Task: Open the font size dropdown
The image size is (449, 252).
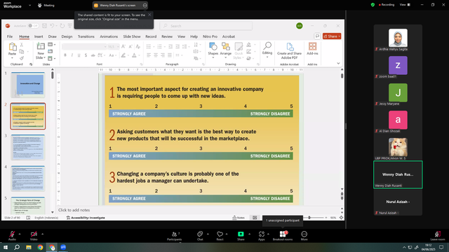Action: [118, 47]
